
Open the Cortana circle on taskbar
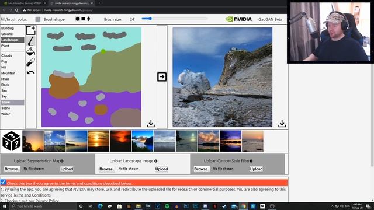(81, 206)
